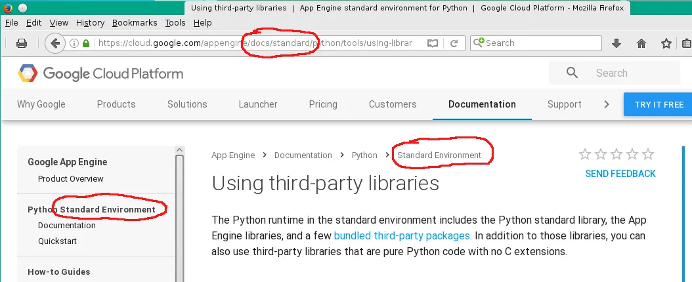
Task: Rate the page four stars
Action: click(632, 154)
